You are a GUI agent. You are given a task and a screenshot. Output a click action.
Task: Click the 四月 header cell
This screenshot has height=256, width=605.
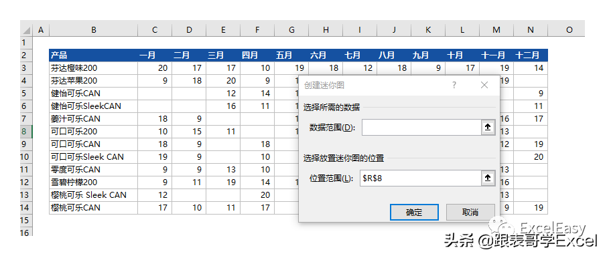point(257,55)
